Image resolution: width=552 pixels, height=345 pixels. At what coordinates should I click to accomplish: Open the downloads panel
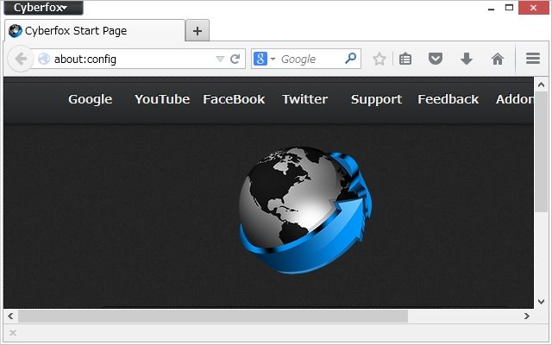tap(467, 59)
